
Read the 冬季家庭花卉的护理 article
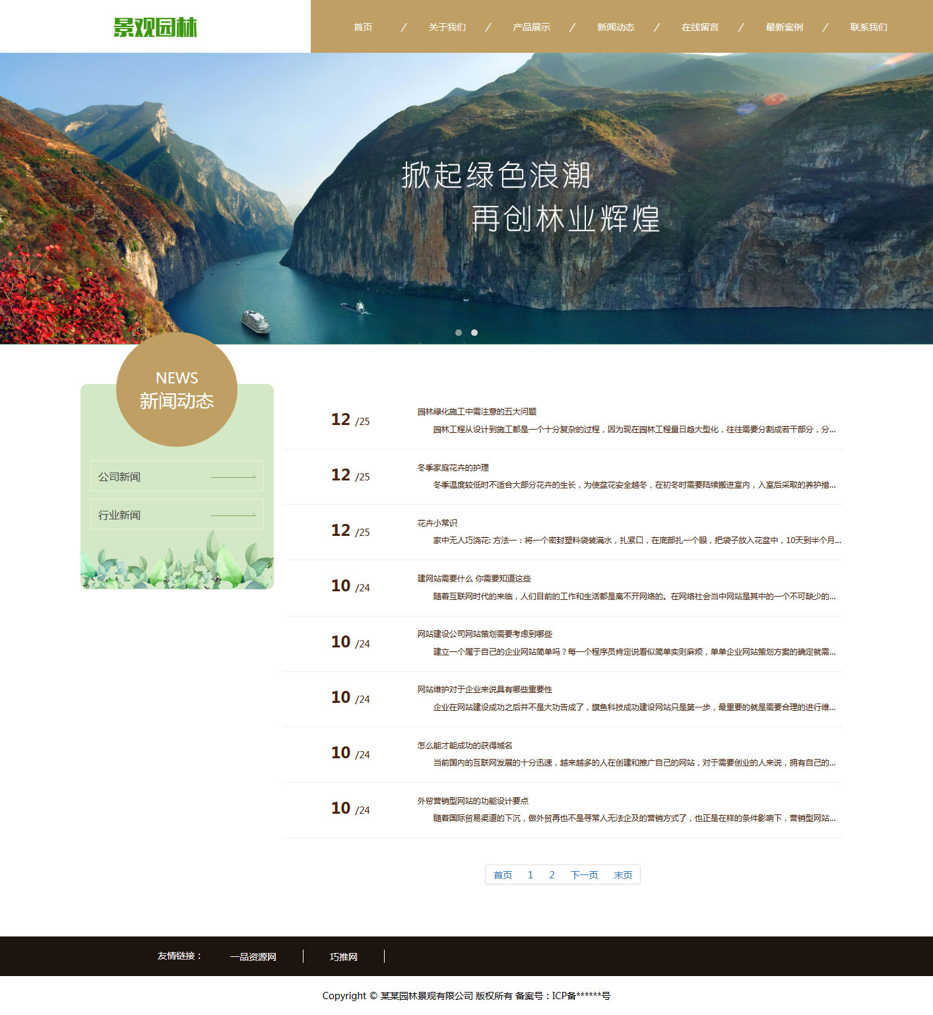[x=453, y=468]
